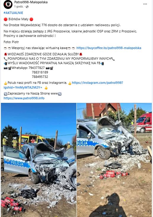Open the buycoffee.to/patrol998-malopolska link
The height and width of the screenshot is (217, 153).
[x=109, y=48]
